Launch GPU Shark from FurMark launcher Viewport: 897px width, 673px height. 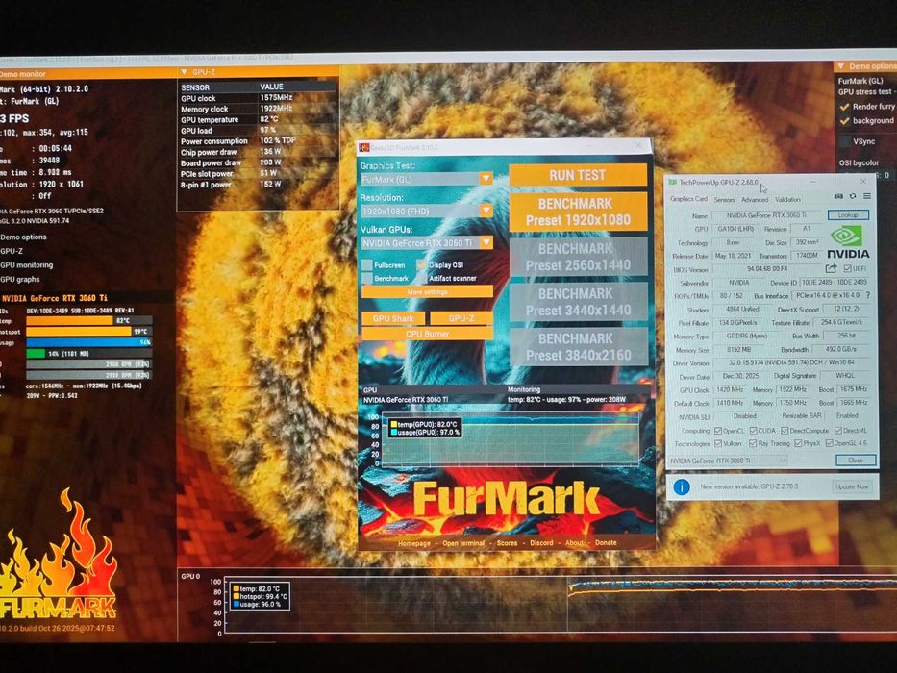coord(393,319)
